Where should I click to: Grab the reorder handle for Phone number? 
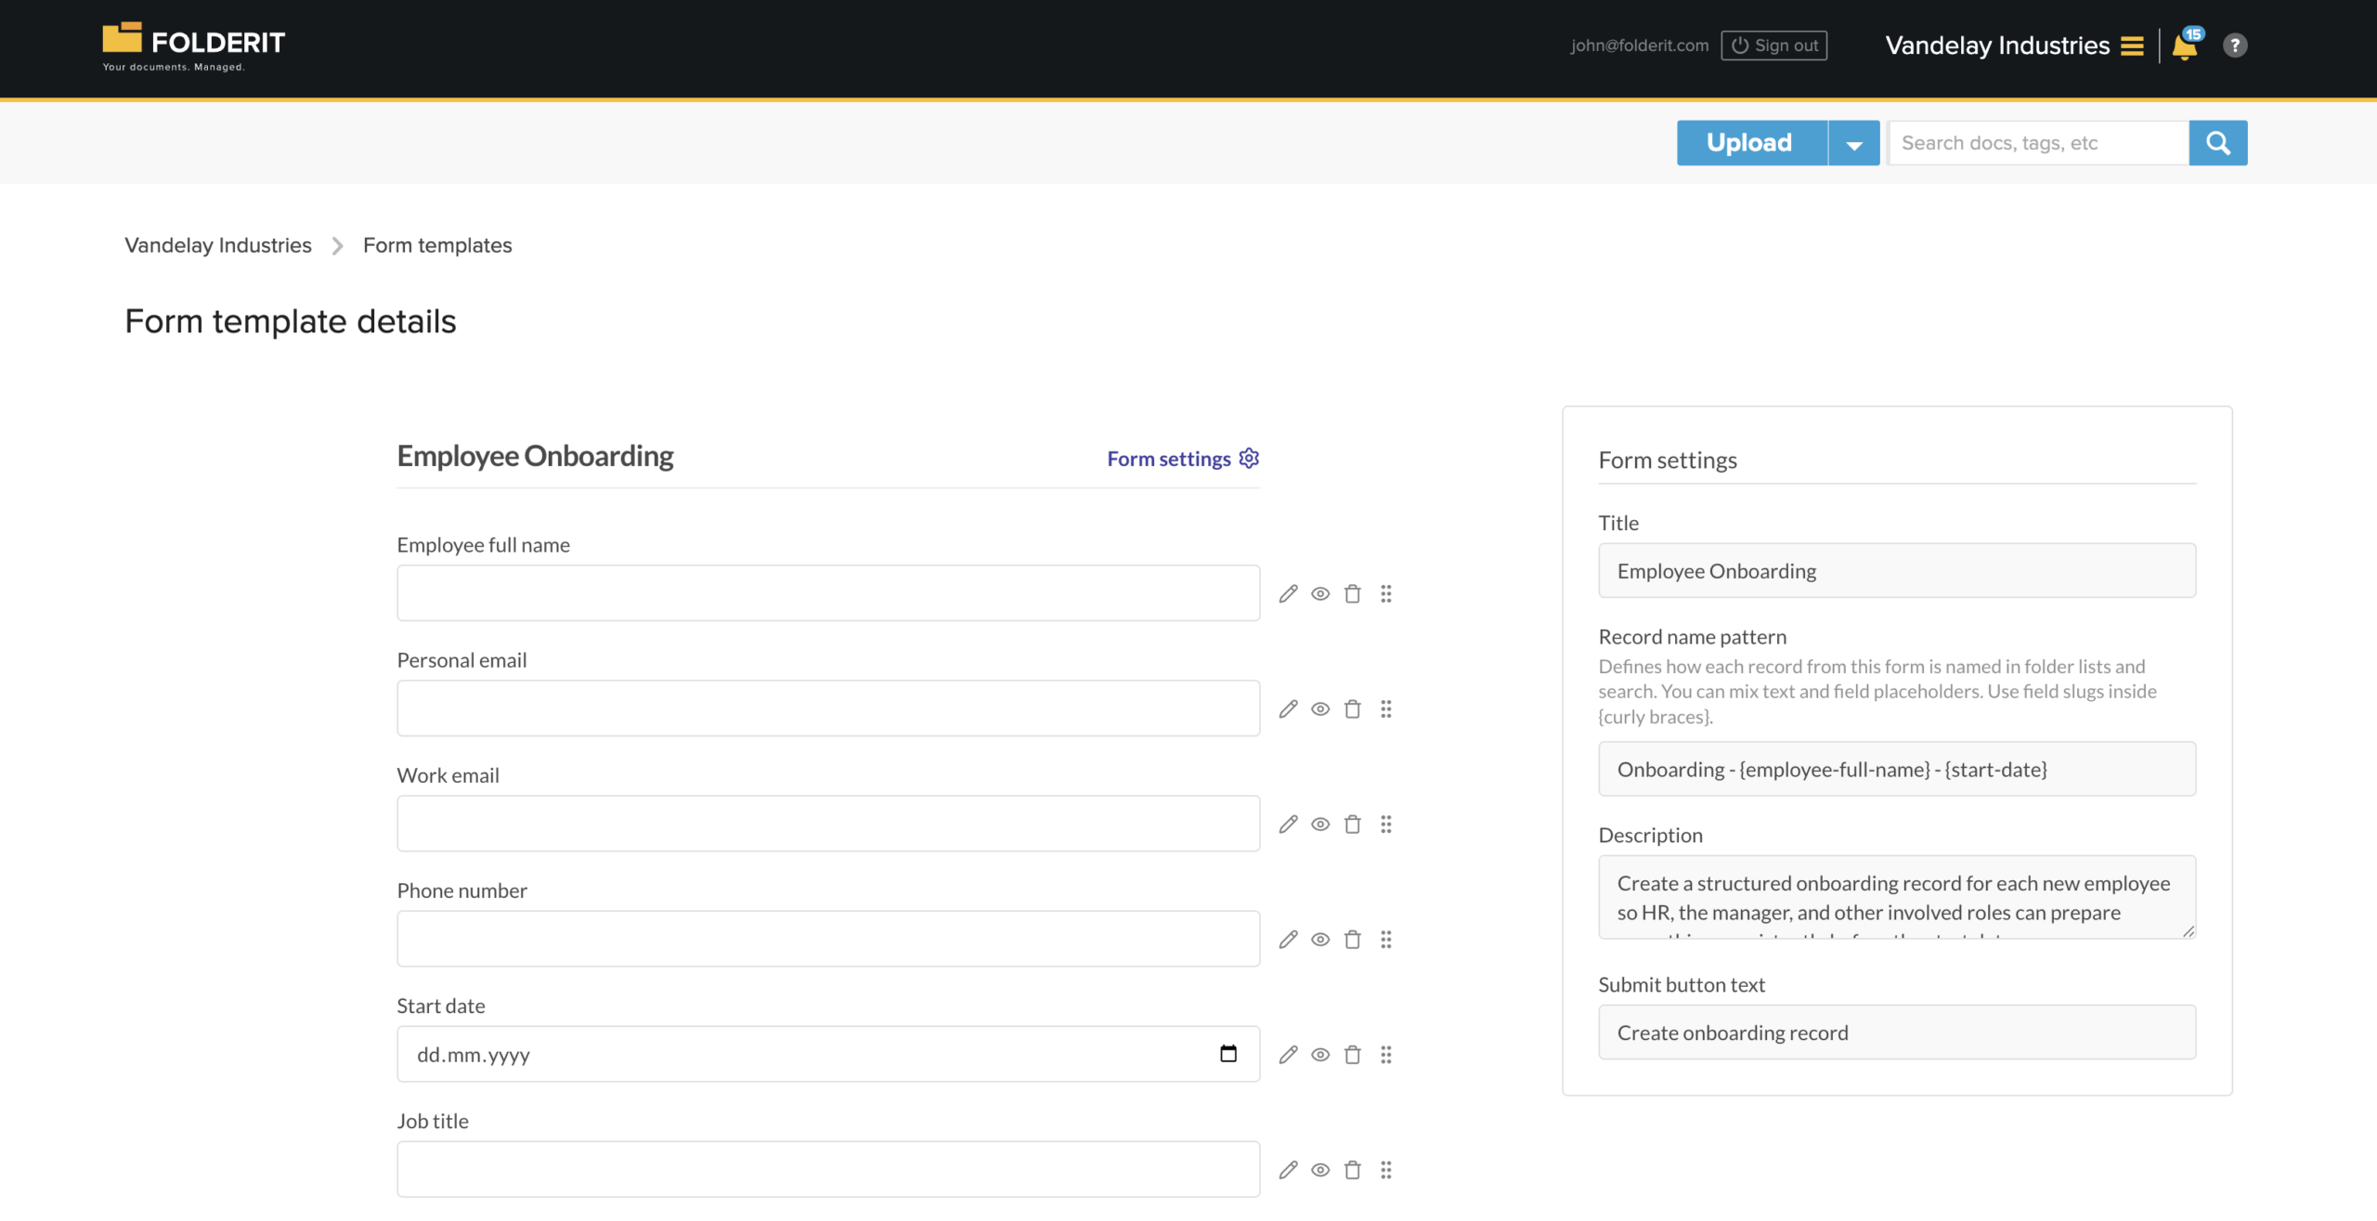[1386, 939]
